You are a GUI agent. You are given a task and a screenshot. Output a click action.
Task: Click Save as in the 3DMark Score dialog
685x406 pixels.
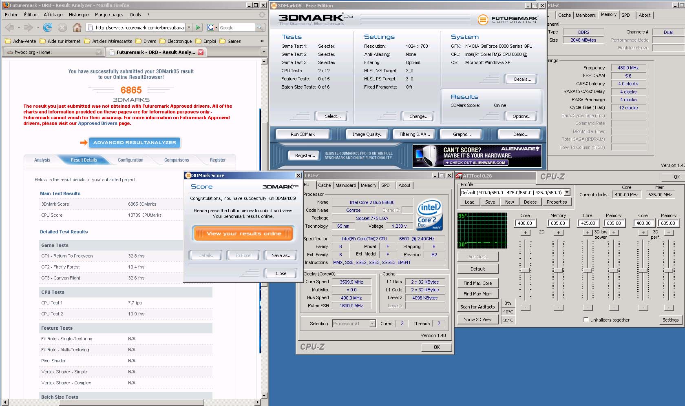click(x=281, y=255)
